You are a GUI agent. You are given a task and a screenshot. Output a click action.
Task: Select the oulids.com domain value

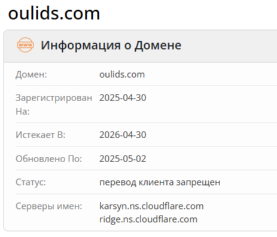122,74
